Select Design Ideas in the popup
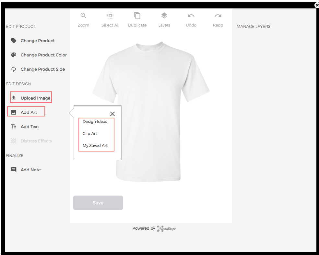Image resolution: width=319 pixels, height=255 pixels. coord(95,121)
